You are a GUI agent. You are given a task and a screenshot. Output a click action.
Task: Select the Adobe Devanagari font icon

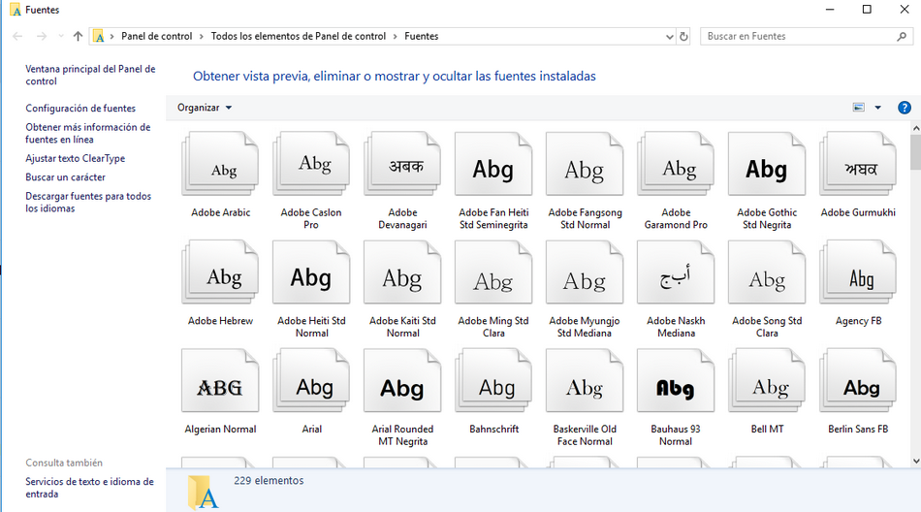pos(402,167)
